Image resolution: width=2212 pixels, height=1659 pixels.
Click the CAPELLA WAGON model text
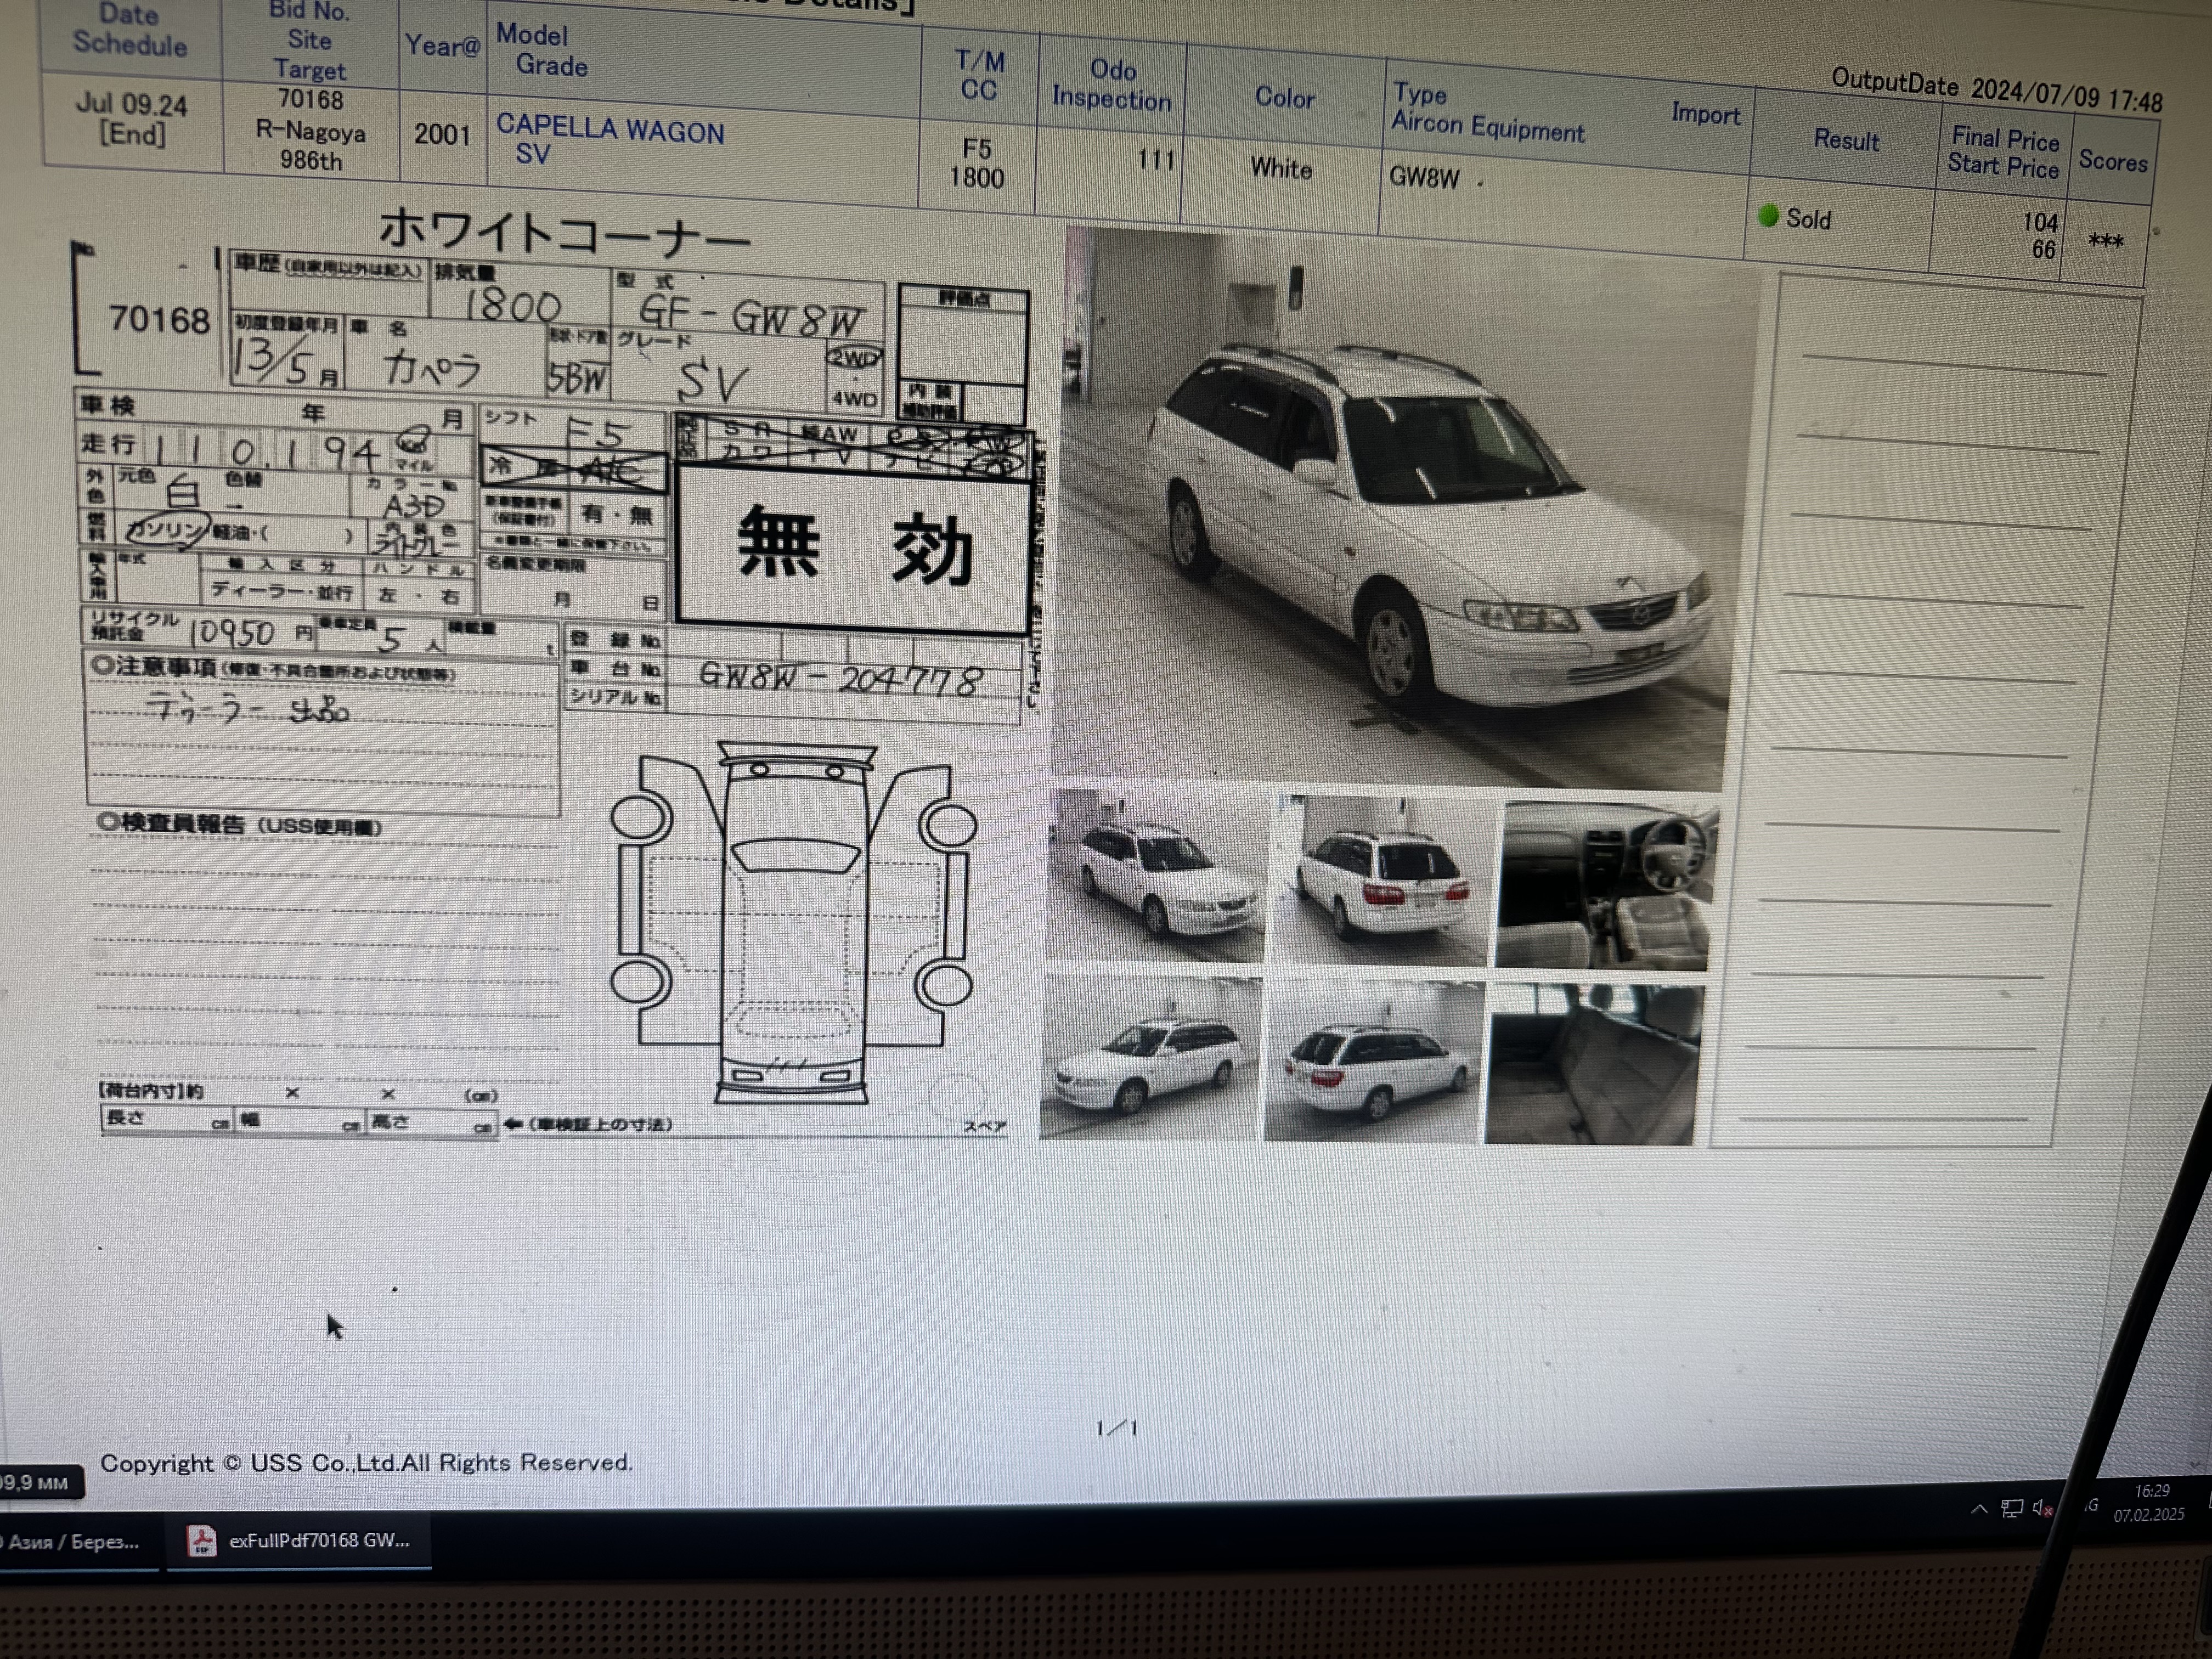click(x=610, y=130)
